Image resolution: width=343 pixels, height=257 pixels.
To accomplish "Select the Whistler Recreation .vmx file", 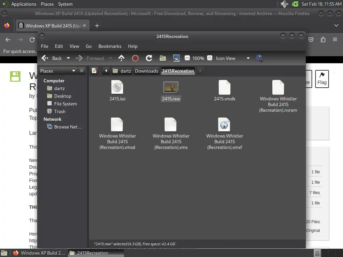I will coord(171,134).
